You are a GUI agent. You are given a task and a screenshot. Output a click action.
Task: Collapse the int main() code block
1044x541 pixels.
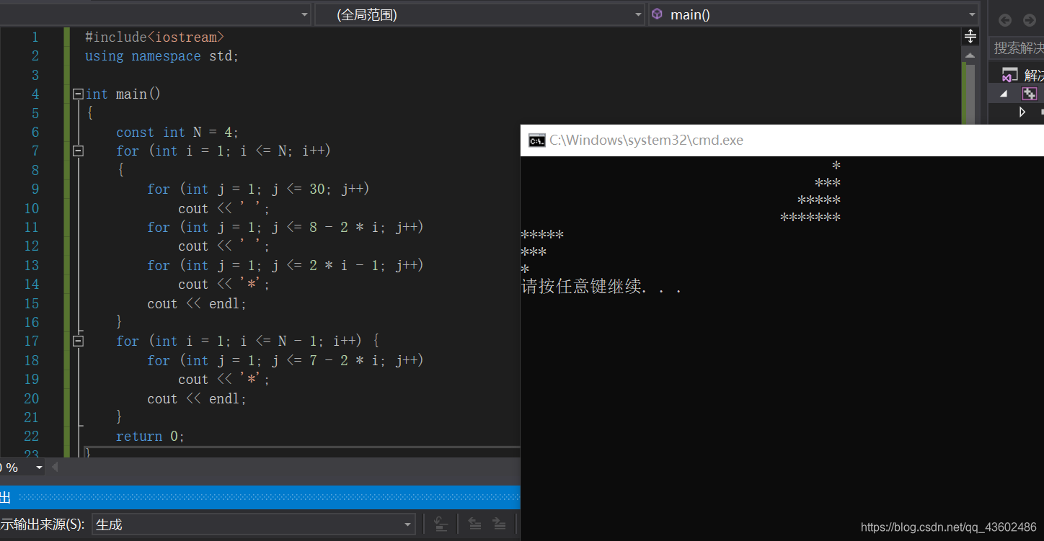pos(78,94)
